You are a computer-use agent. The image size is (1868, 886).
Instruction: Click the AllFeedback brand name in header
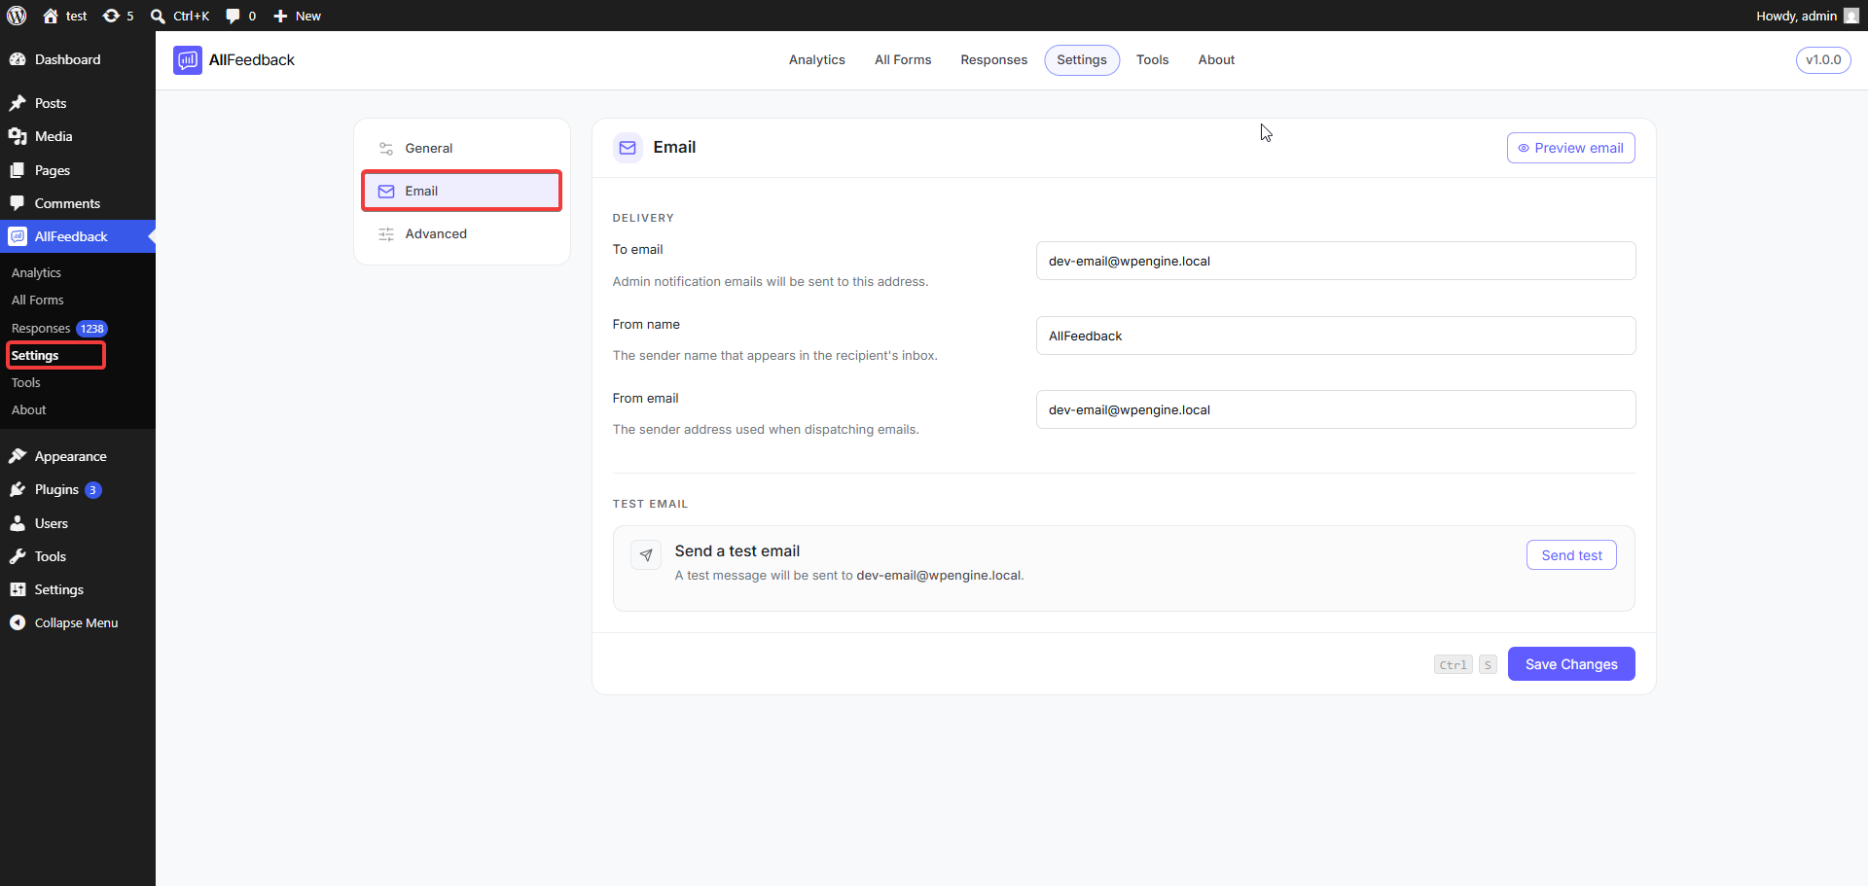(252, 60)
